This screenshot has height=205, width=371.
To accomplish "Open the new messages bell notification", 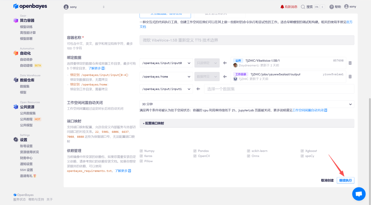I will [282, 7].
